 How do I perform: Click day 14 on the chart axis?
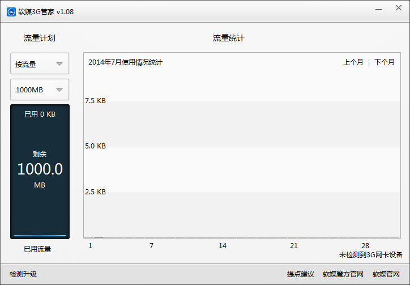[223, 246]
